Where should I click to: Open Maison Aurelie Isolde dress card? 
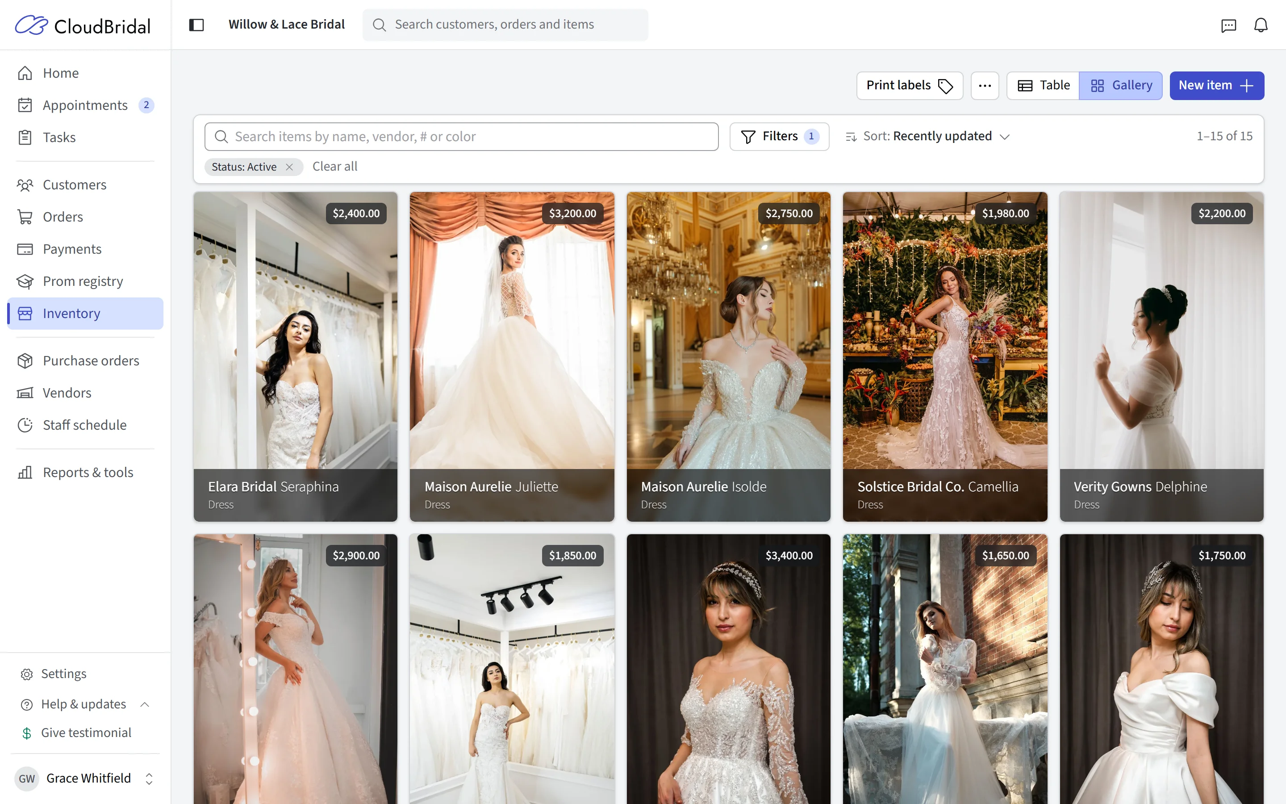(x=729, y=357)
